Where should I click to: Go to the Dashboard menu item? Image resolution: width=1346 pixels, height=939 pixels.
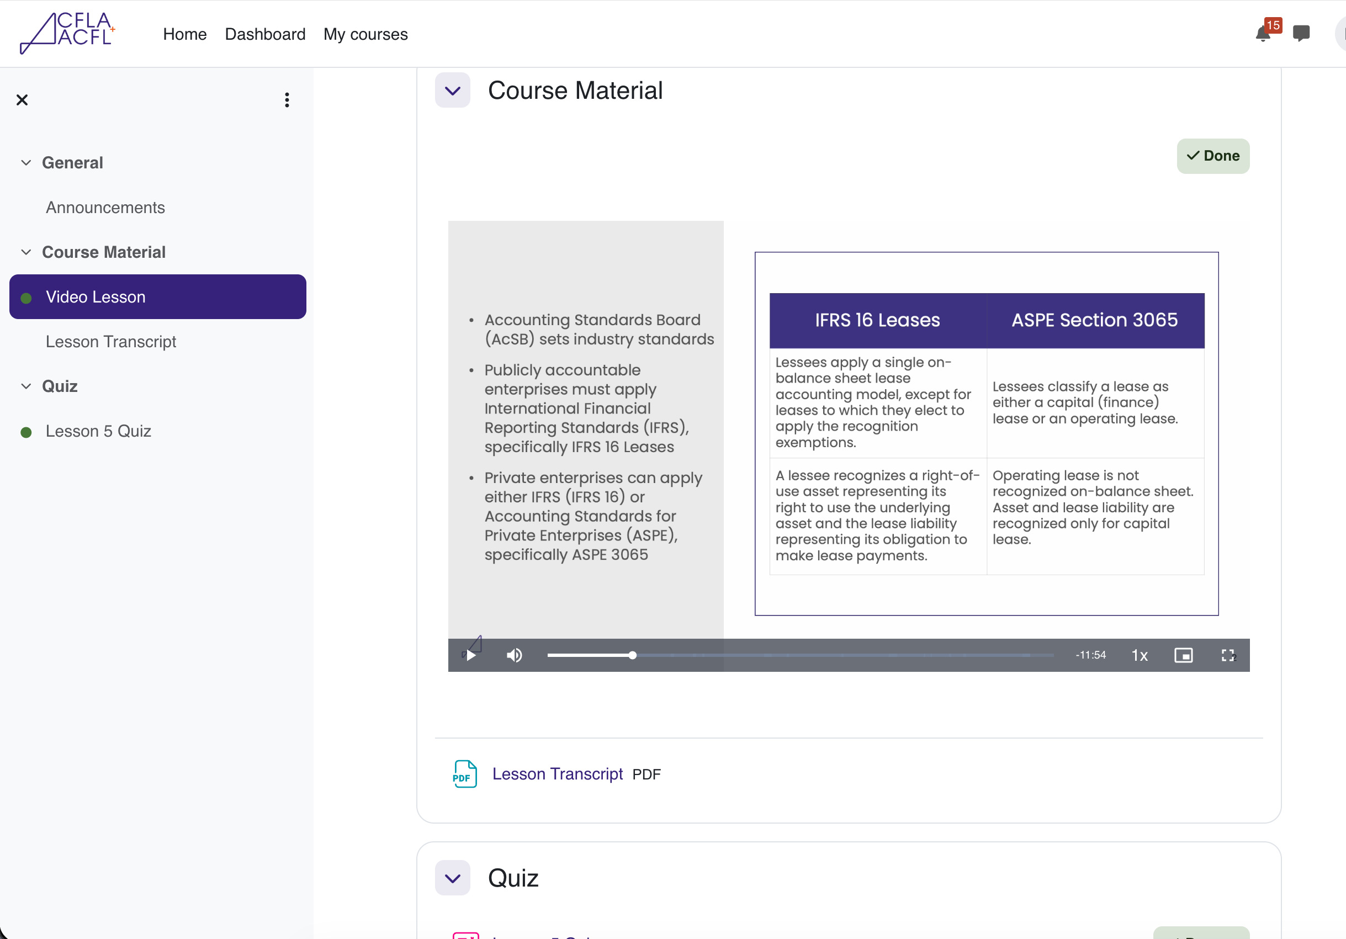coord(265,34)
